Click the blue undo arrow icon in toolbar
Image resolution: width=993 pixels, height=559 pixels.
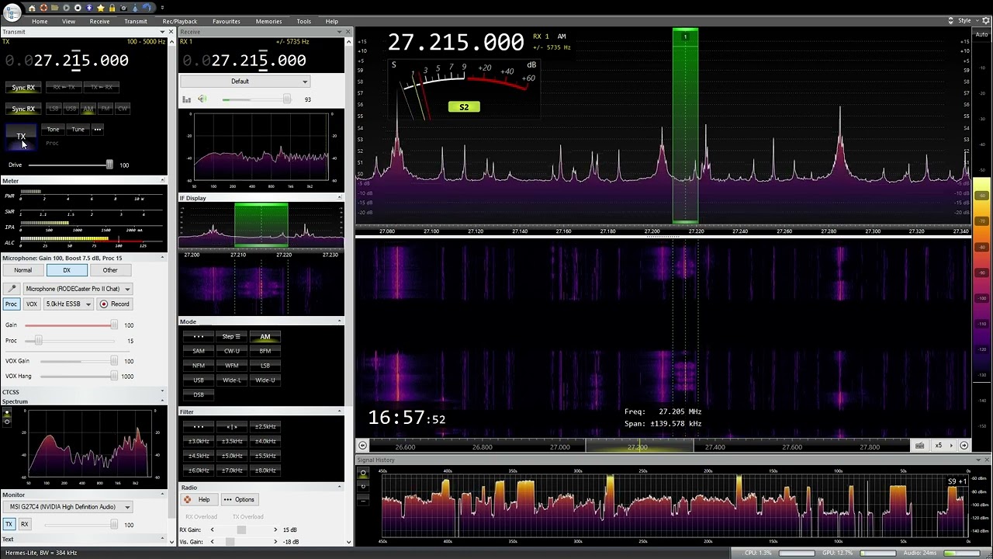pyautogui.click(x=147, y=8)
